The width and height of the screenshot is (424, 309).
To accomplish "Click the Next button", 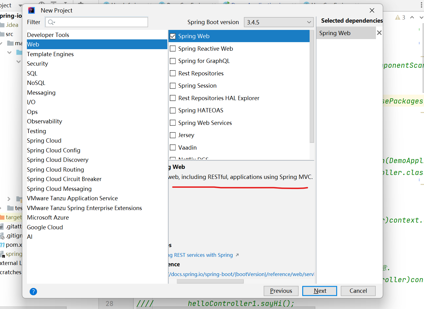I will pyautogui.click(x=320, y=291).
